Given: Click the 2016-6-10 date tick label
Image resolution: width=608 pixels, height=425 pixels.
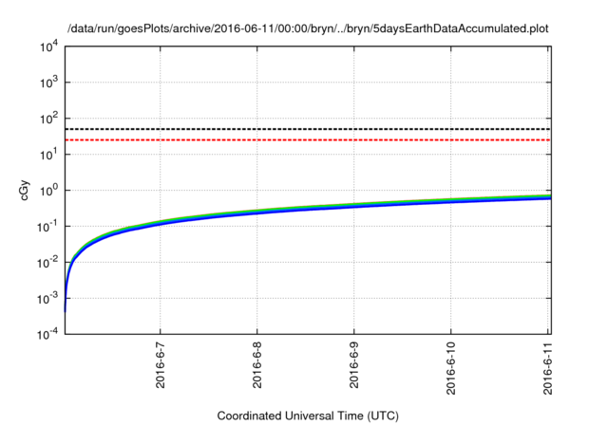Looking at the screenshot, I should point(451,368).
